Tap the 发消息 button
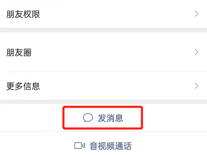 pos(103,118)
